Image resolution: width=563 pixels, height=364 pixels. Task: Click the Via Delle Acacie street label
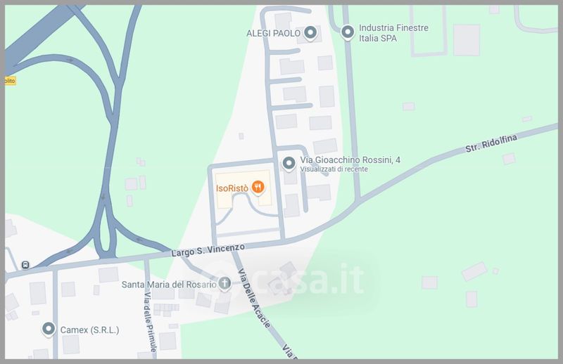(x=254, y=298)
